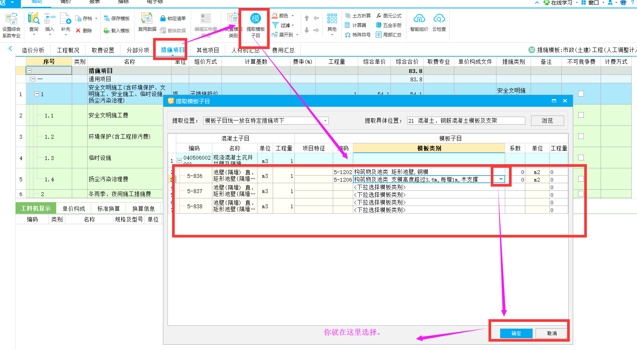Open the 存档 dropdown arrow

coord(96,18)
